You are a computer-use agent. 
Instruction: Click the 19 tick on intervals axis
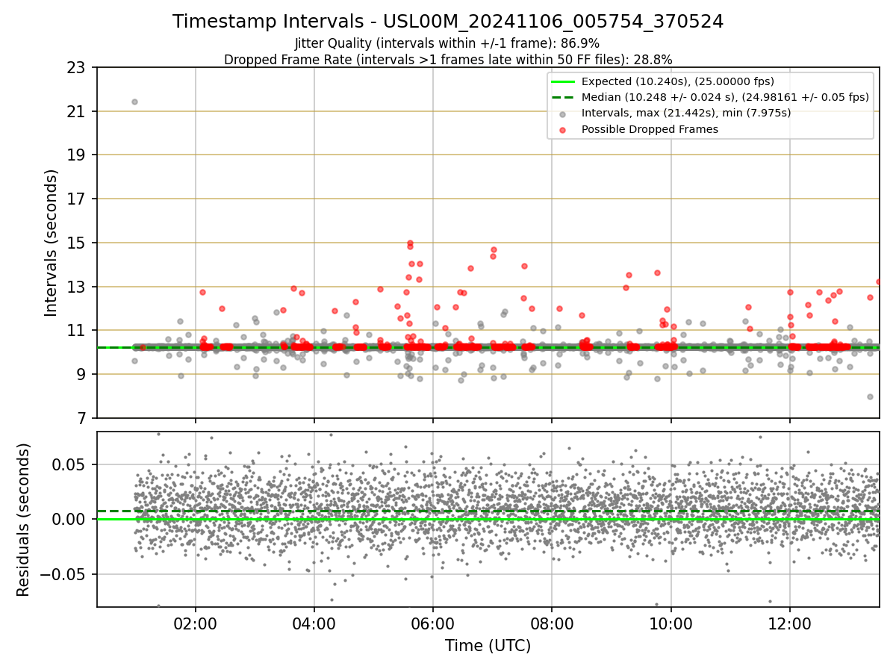(x=77, y=155)
